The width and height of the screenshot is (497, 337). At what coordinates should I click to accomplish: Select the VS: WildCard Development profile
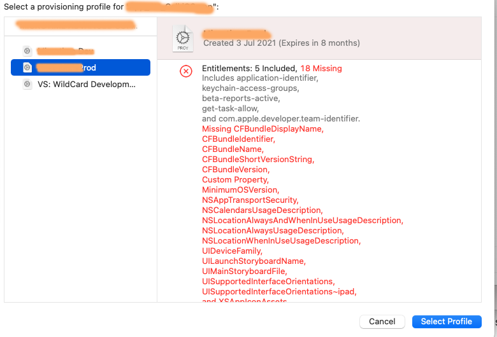click(86, 84)
